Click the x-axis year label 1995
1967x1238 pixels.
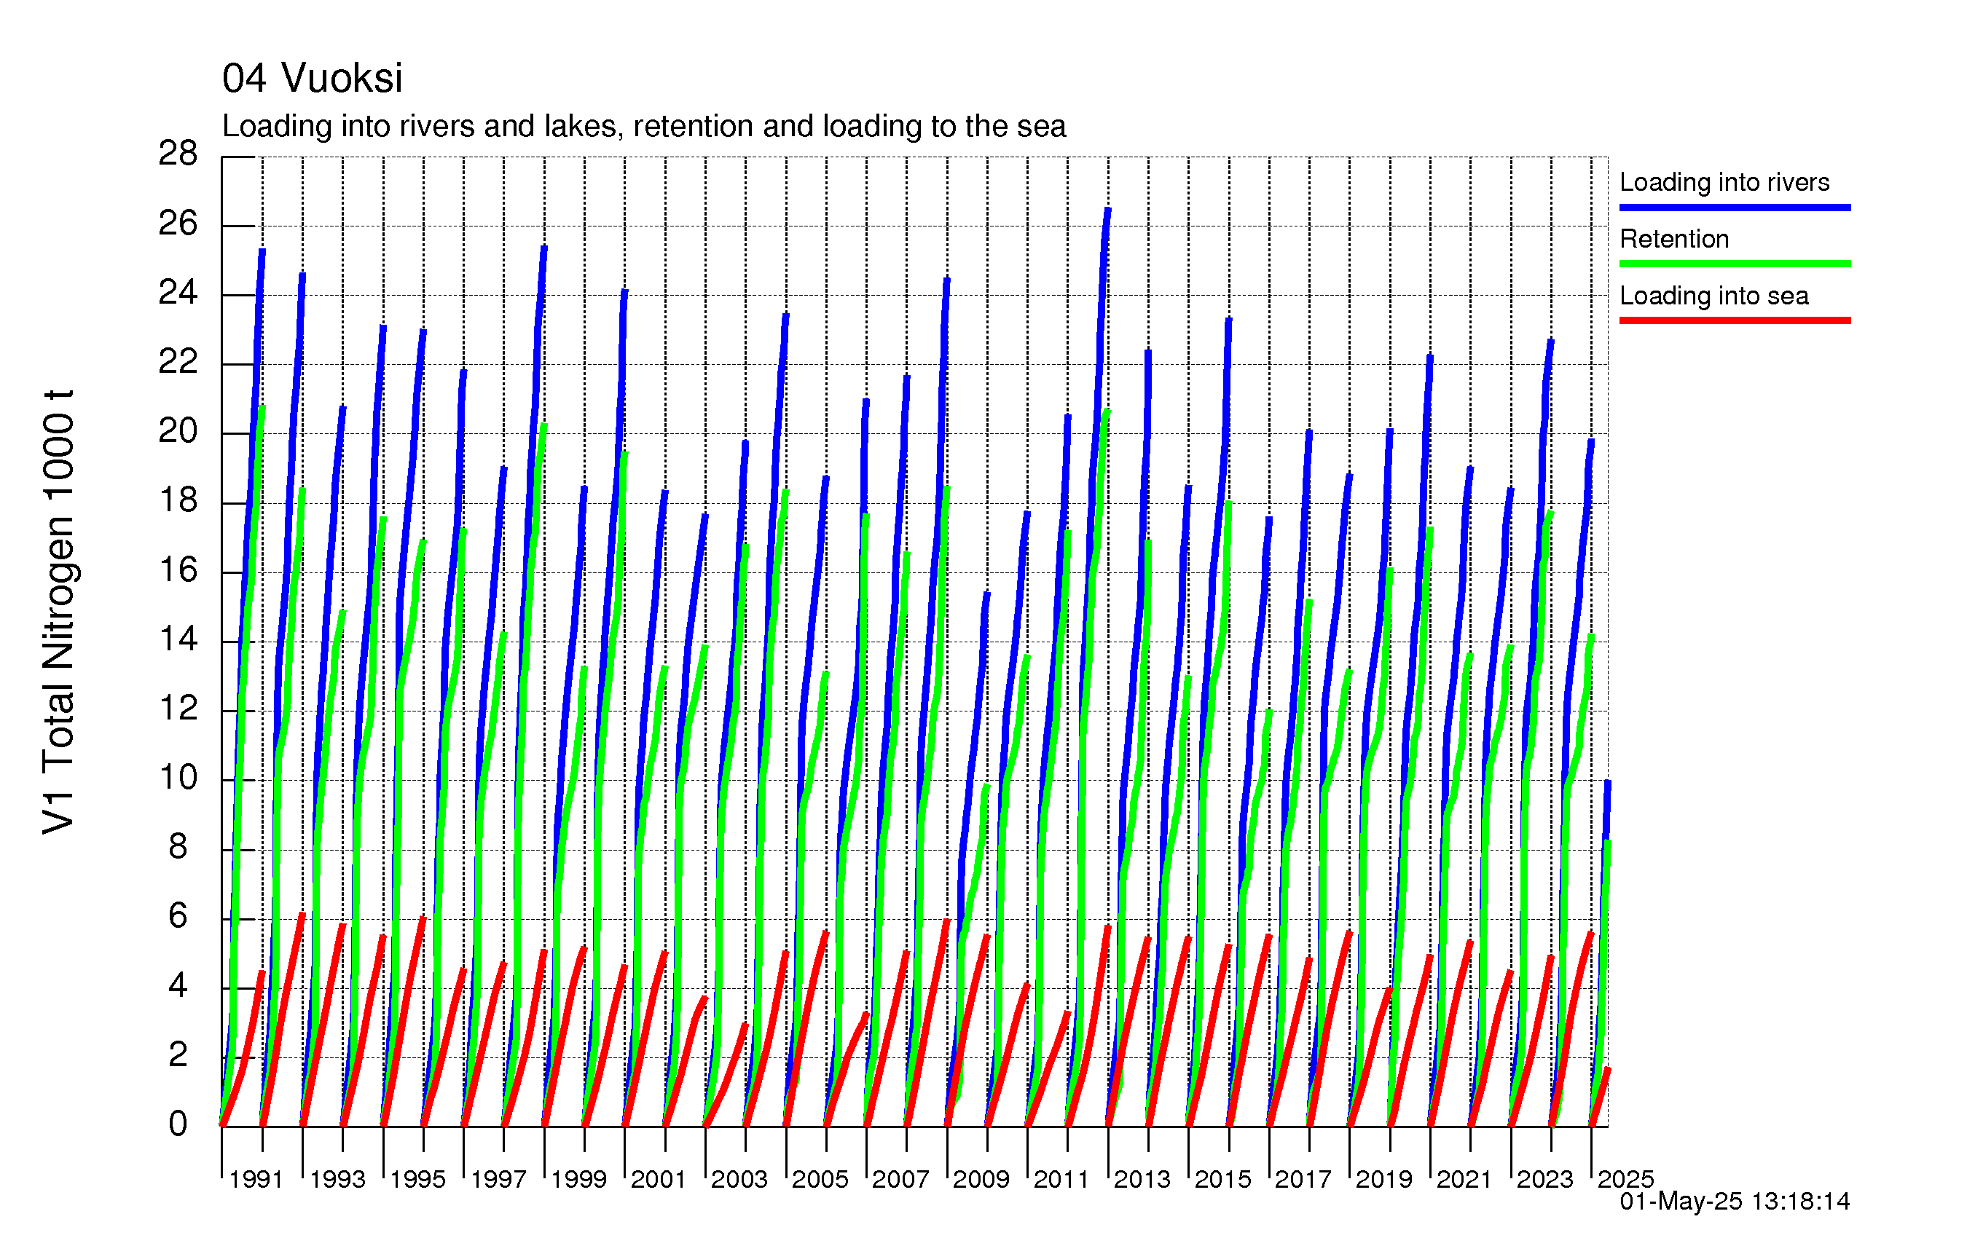[417, 1179]
